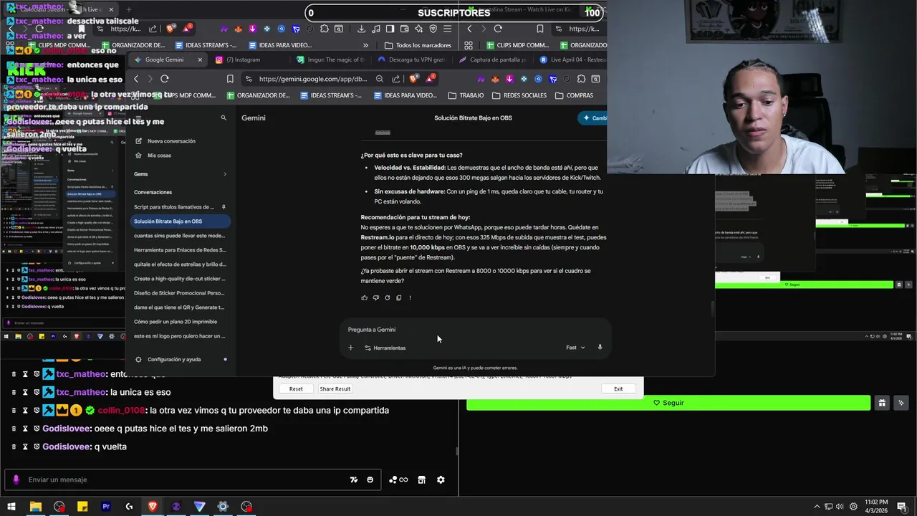Open chat translate icon in message box
The width and height of the screenshot is (917, 516).
click(353, 479)
